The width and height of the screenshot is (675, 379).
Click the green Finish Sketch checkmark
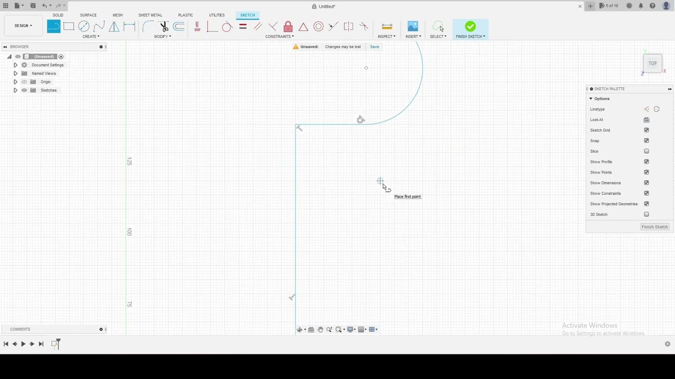pyautogui.click(x=470, y=26)
